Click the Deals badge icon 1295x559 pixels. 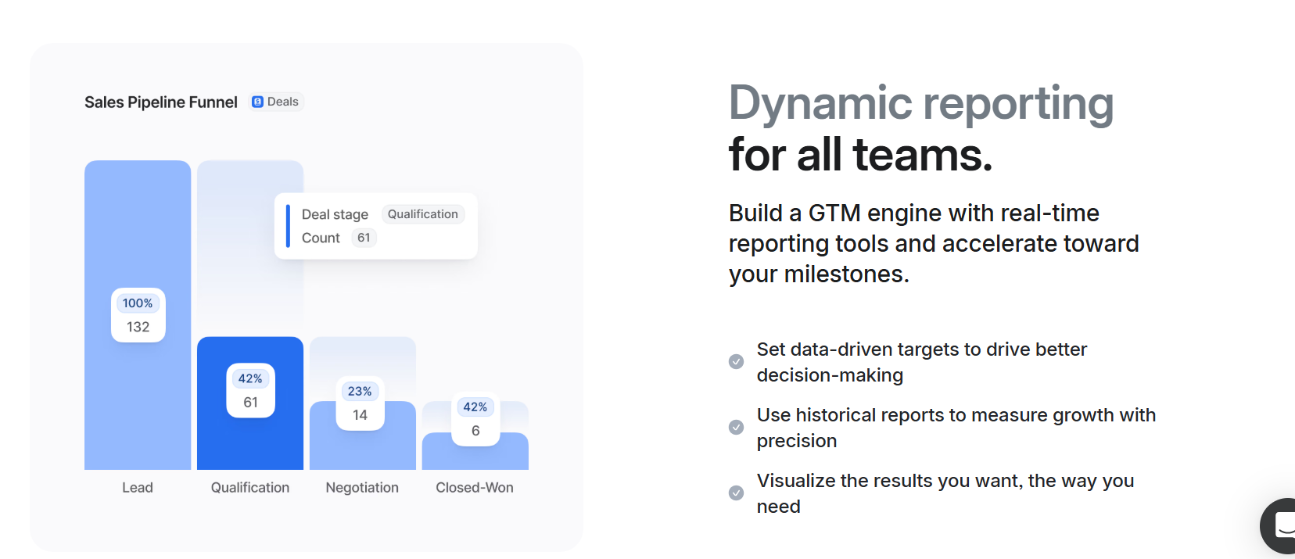pyautogui.click(x=257, y=102)
